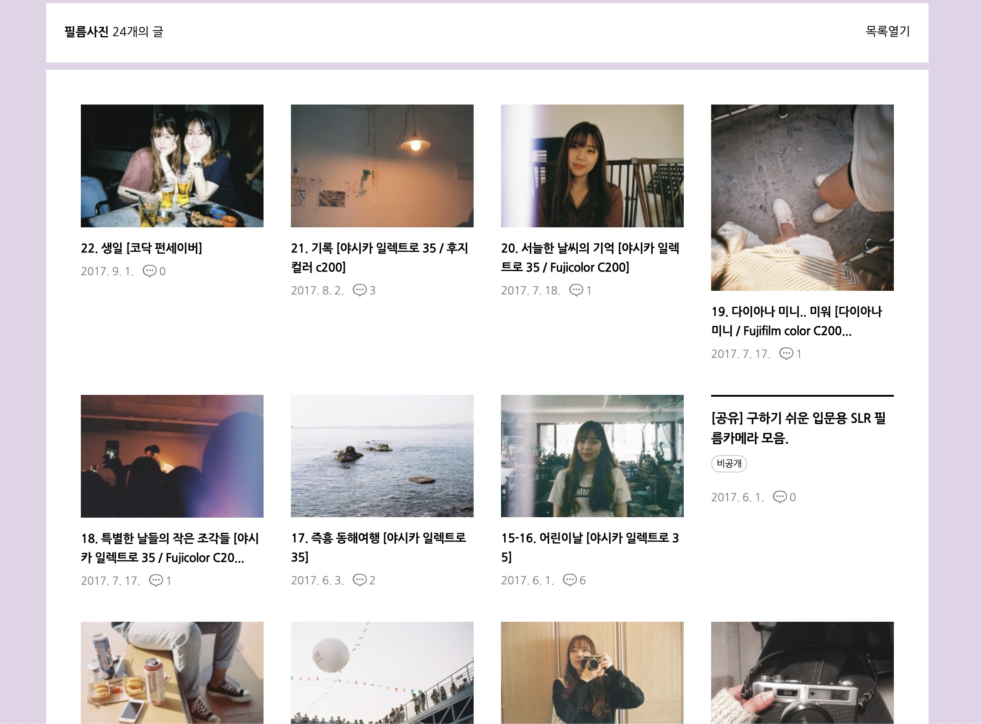This screenshot has width=982, height=724.
Task: Click the 24개의 글 post count text
Action: pos(138,31)
